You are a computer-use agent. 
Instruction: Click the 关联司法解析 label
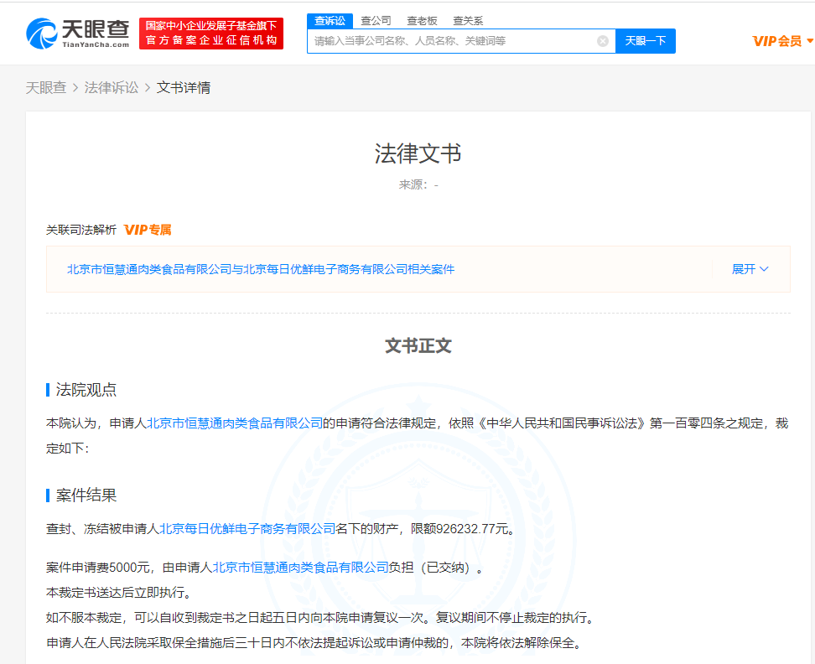(x=81, y=230)
